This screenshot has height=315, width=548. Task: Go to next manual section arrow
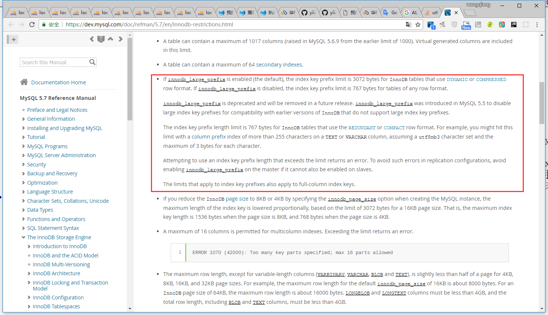click(x=120, y=39)
